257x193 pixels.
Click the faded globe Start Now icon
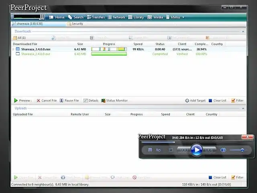tap(63, 177)
